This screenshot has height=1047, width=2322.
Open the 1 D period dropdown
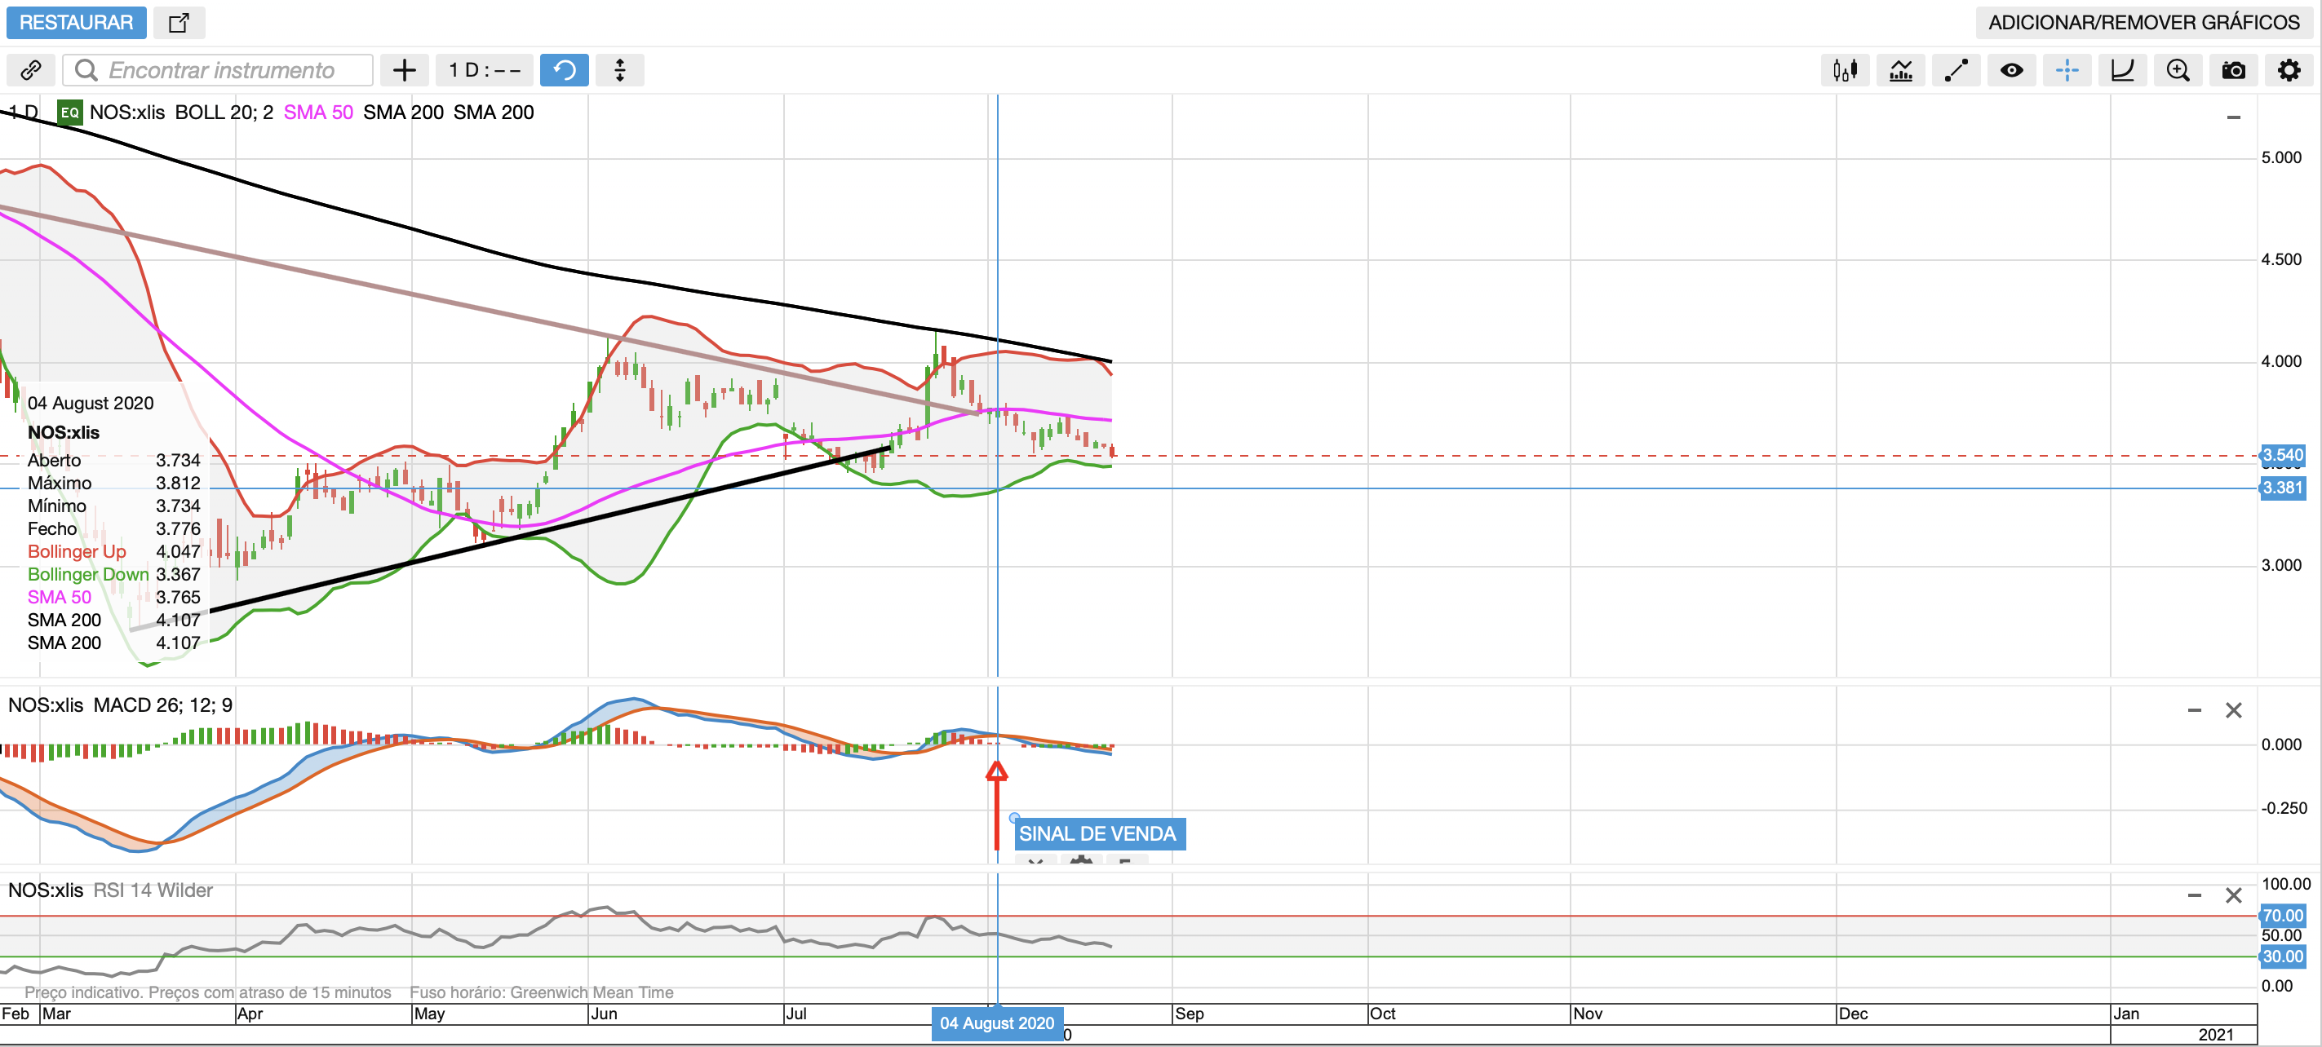pyautogui.click(x=485, y=70)
